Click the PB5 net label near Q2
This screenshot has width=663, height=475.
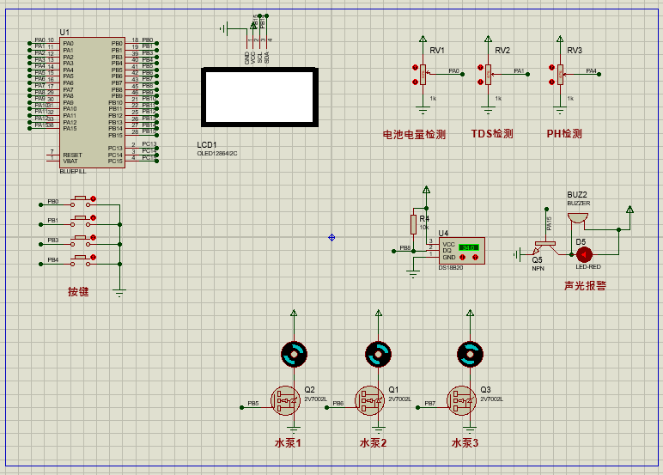[x=253, y=404]
